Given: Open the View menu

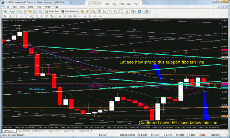Looking at the screenshot, I should (14, 7).
